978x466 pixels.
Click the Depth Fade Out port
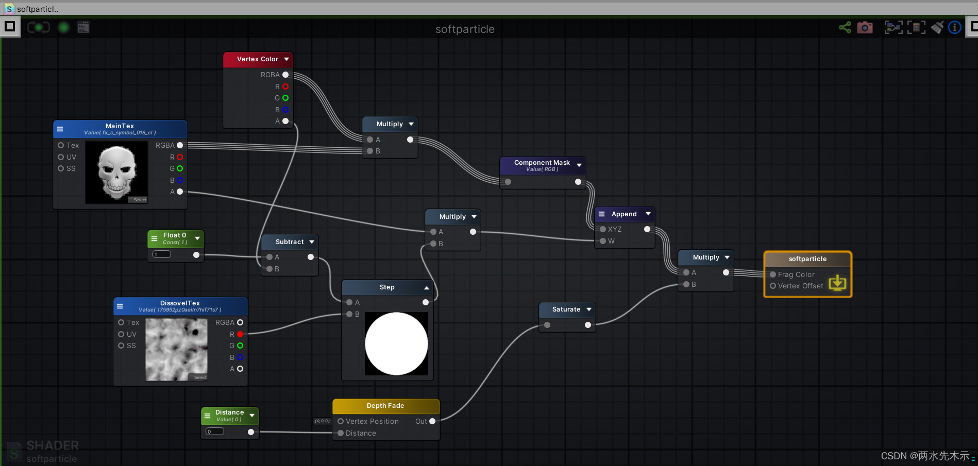(432, 421)
